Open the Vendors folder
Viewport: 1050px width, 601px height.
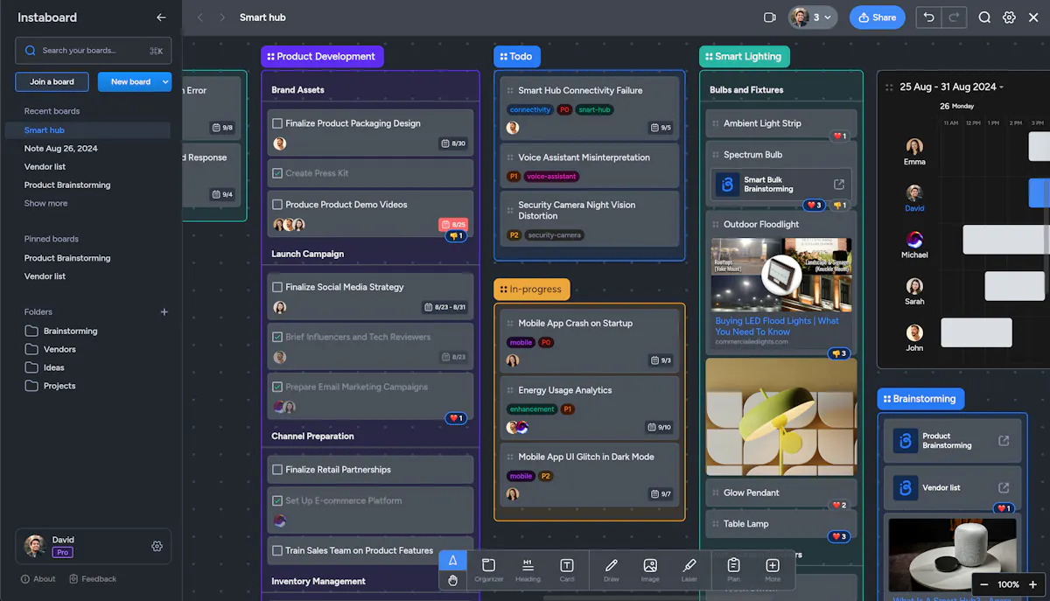pos(51,349)
